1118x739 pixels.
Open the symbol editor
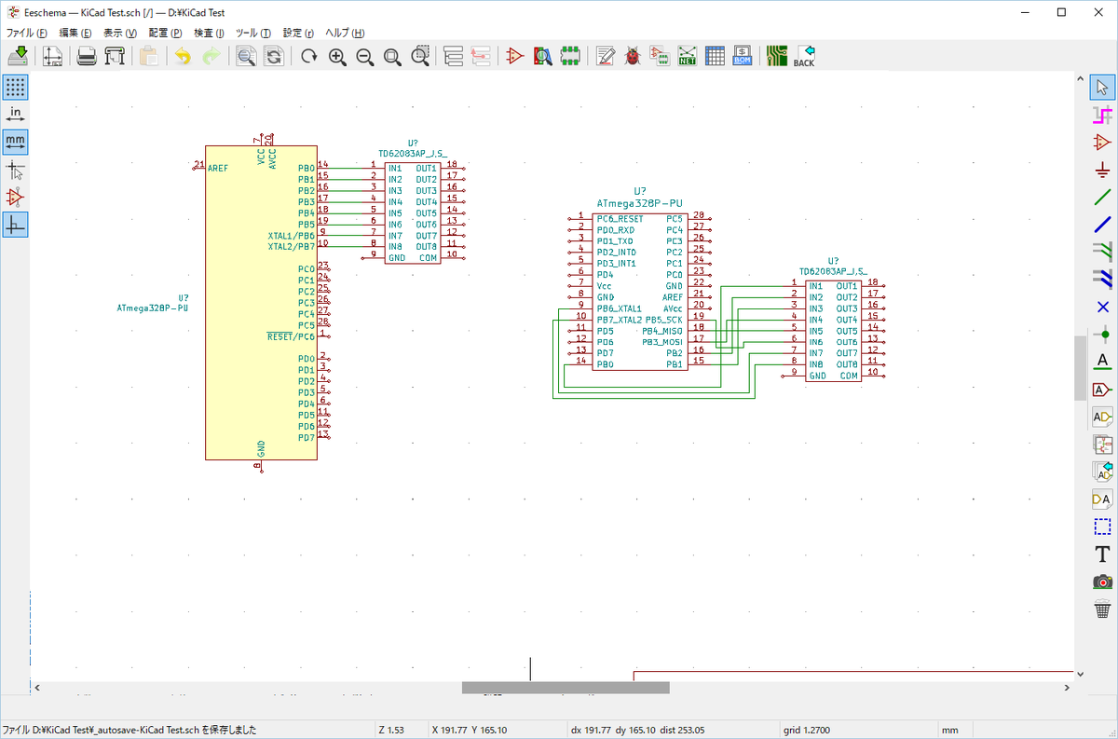coord(515,57)
